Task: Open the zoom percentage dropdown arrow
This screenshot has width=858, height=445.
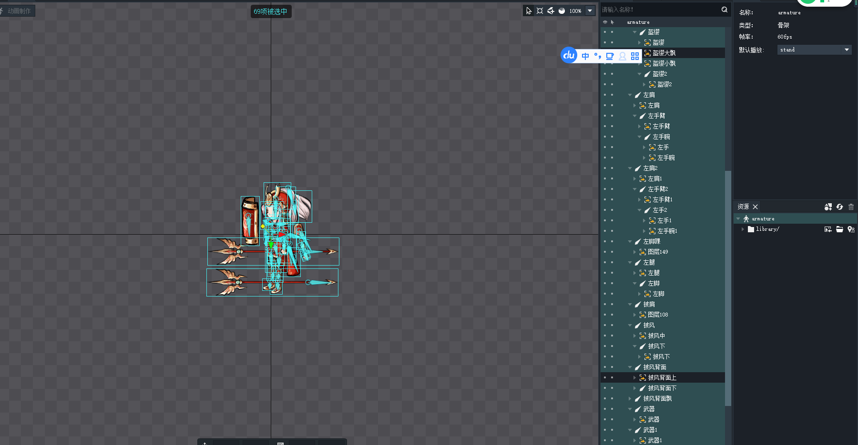Action: coord(590,11)
